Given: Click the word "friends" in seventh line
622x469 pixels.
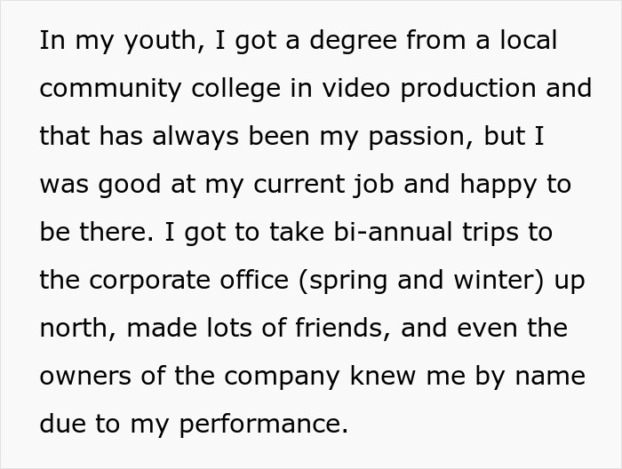Looking at the screenshot, I should tap(339, 329).
